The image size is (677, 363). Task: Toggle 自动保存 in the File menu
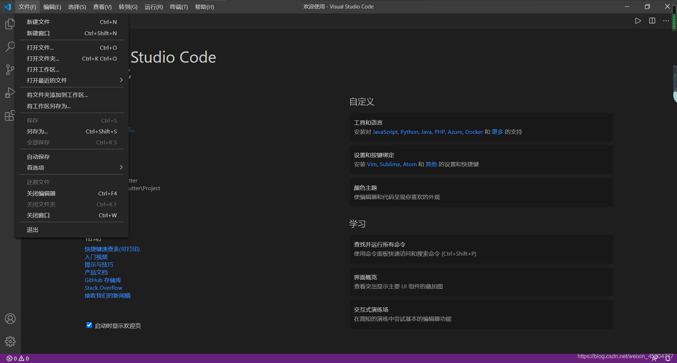pyautogui.click(x=72, y=157)
